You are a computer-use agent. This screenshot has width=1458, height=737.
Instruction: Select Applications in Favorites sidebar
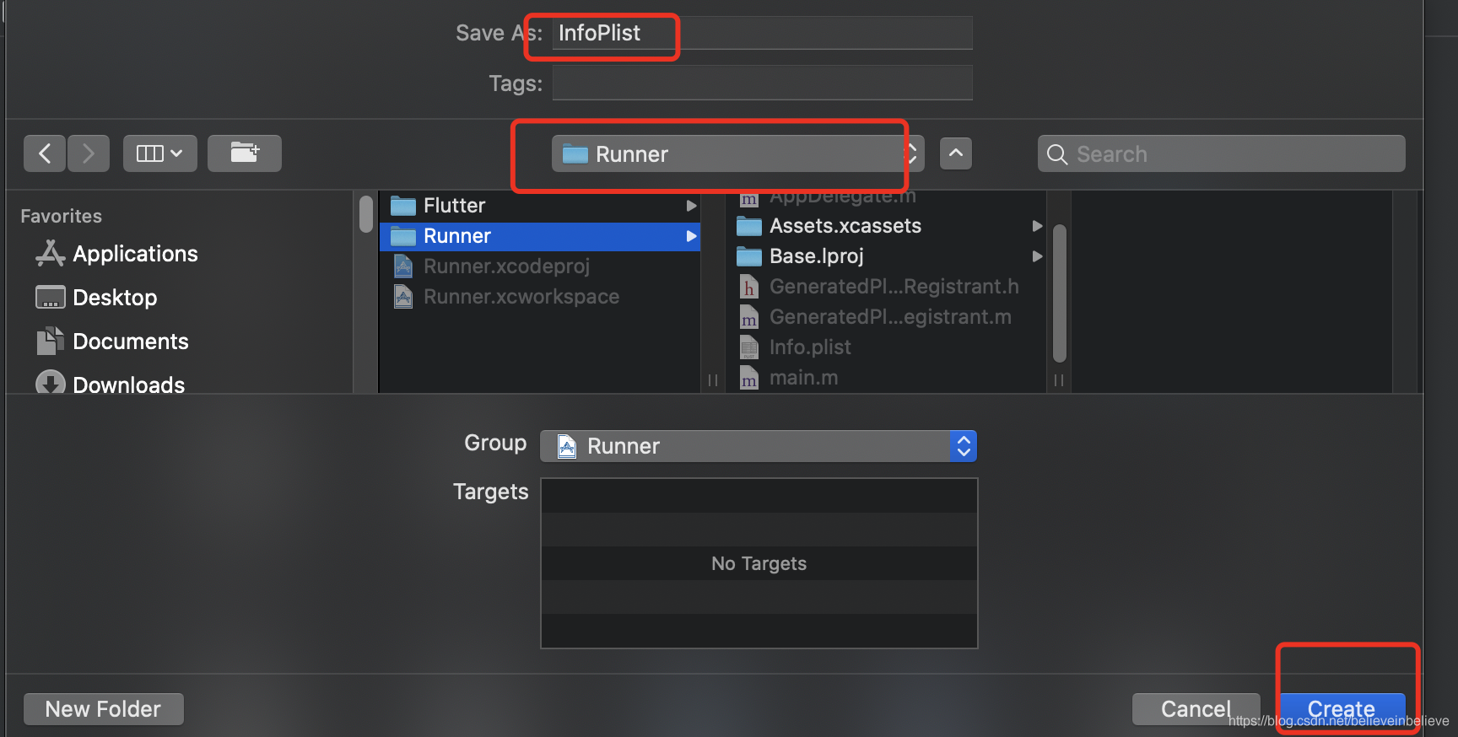tap(135, 254)
